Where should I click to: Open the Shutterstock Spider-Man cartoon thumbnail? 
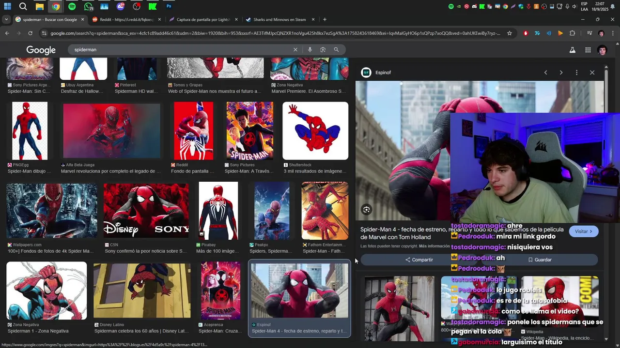coord(315,130)
